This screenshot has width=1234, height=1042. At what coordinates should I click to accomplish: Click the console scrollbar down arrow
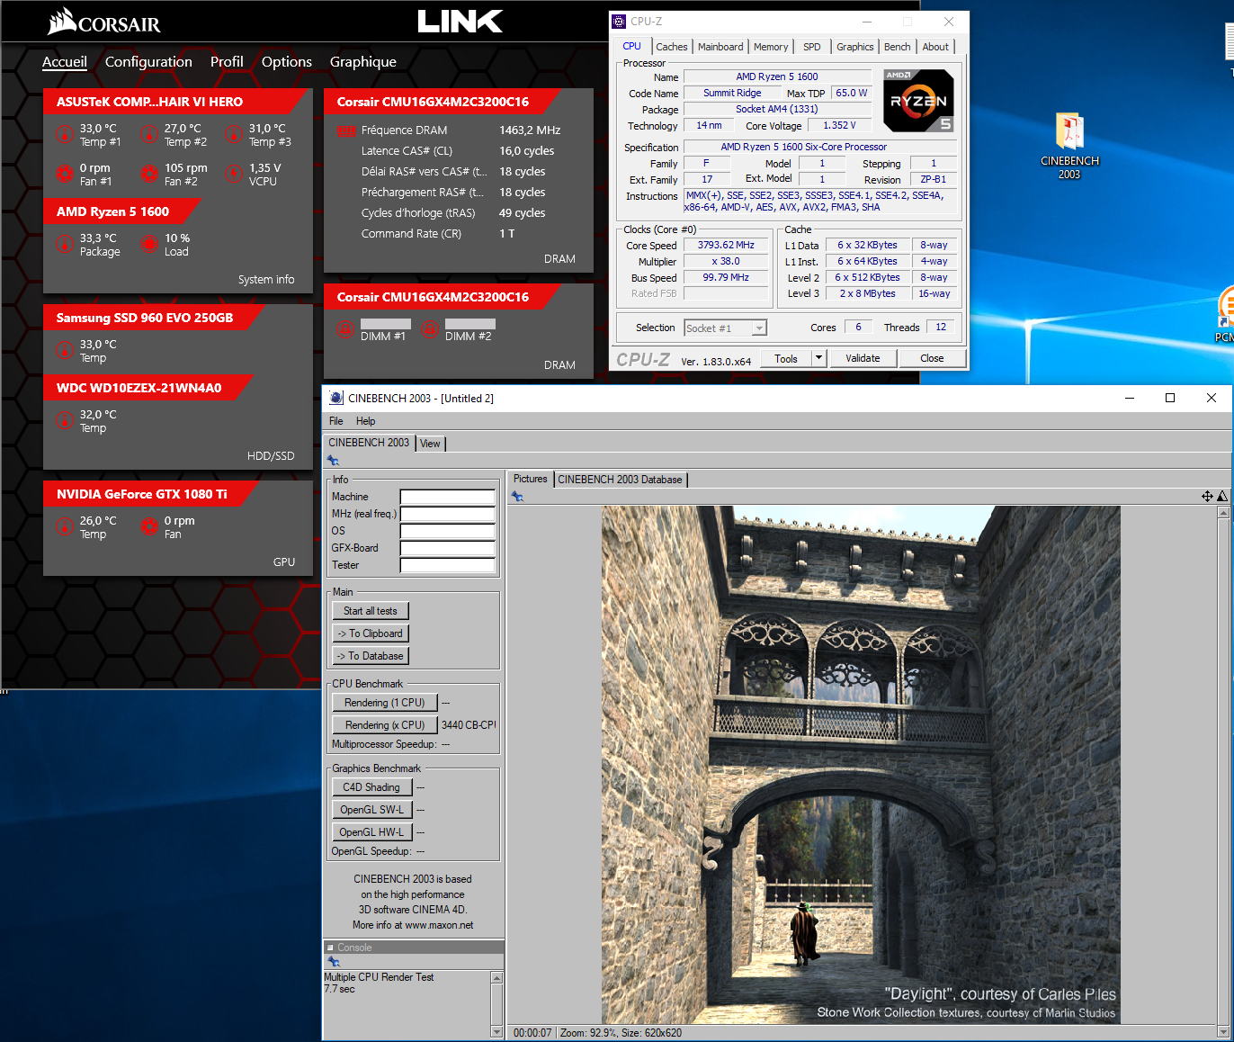coord(496,1031)
